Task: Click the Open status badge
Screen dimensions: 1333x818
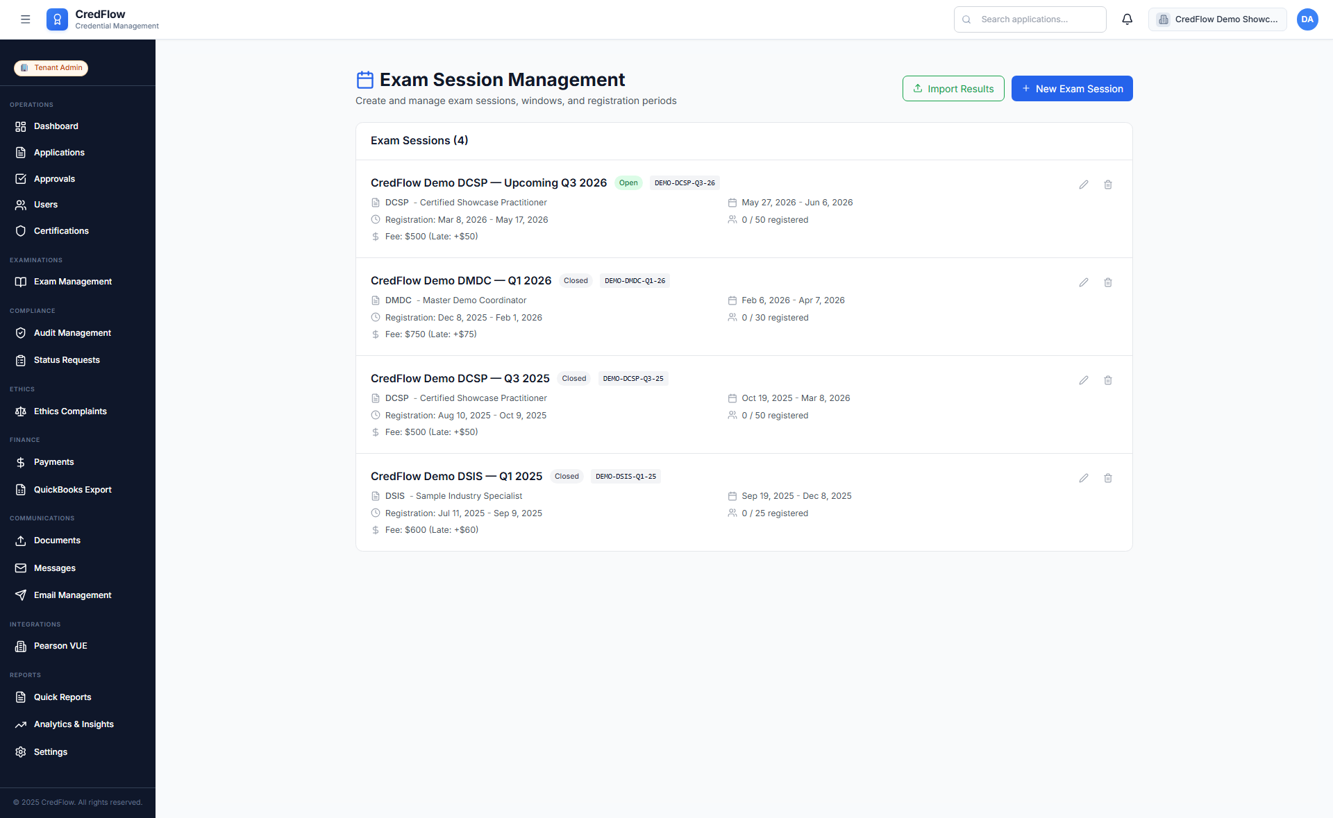Action: (x=628, y=183)
